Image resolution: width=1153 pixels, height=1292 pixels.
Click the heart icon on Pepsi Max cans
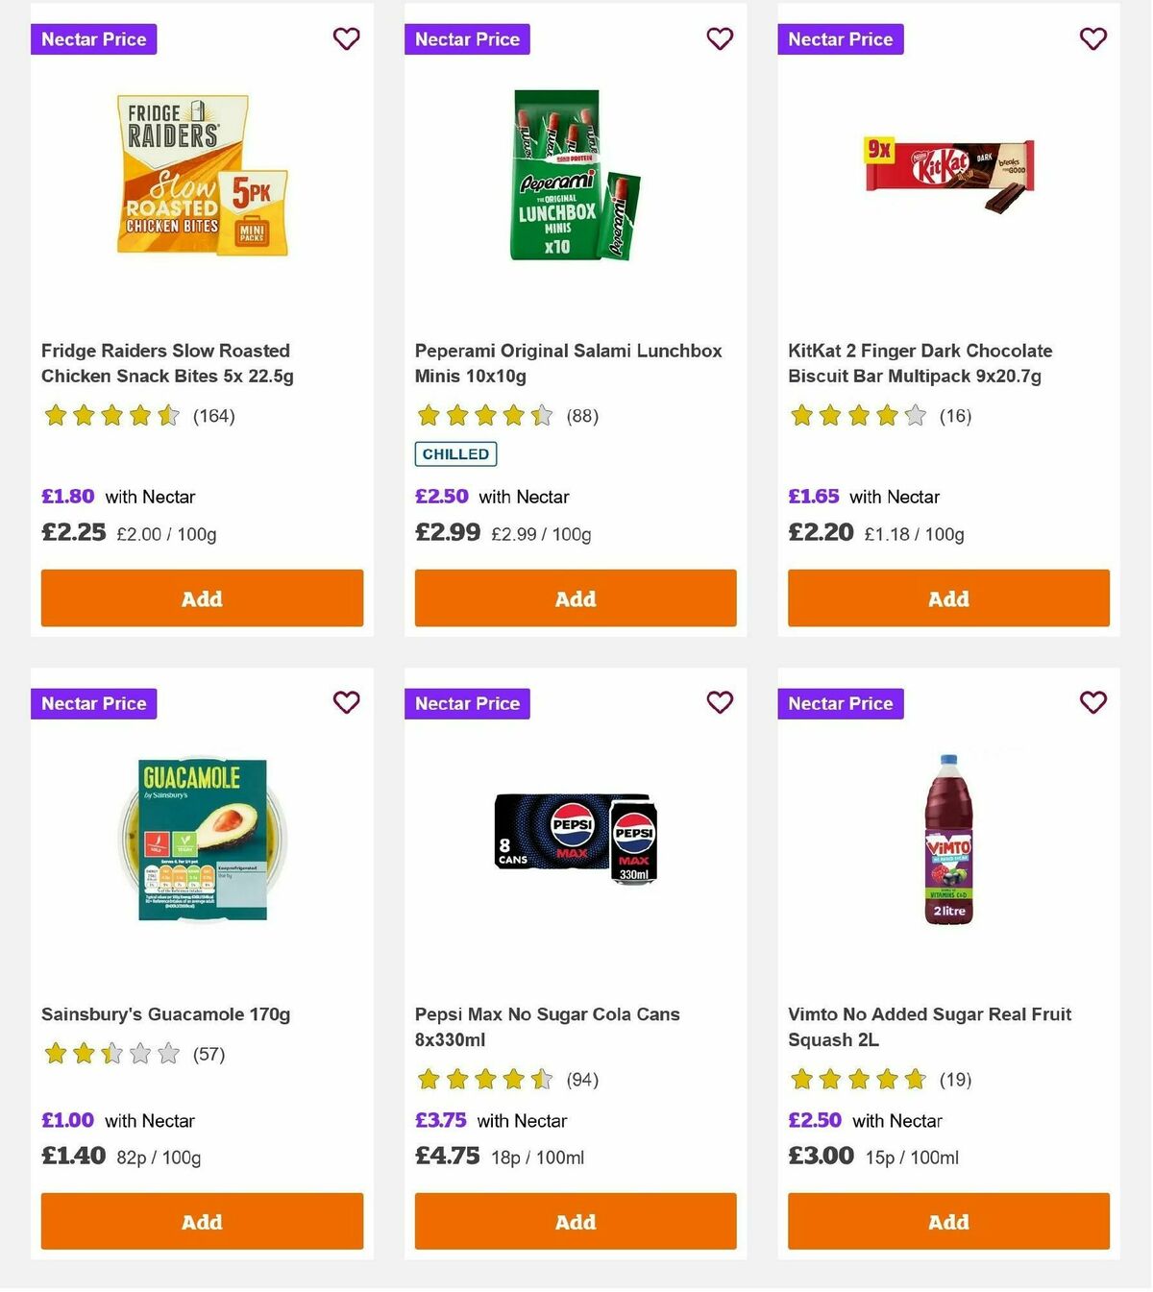pos(720,702)
